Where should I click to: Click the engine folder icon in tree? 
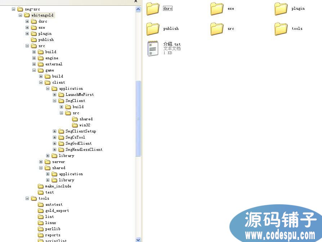(41, 58)
